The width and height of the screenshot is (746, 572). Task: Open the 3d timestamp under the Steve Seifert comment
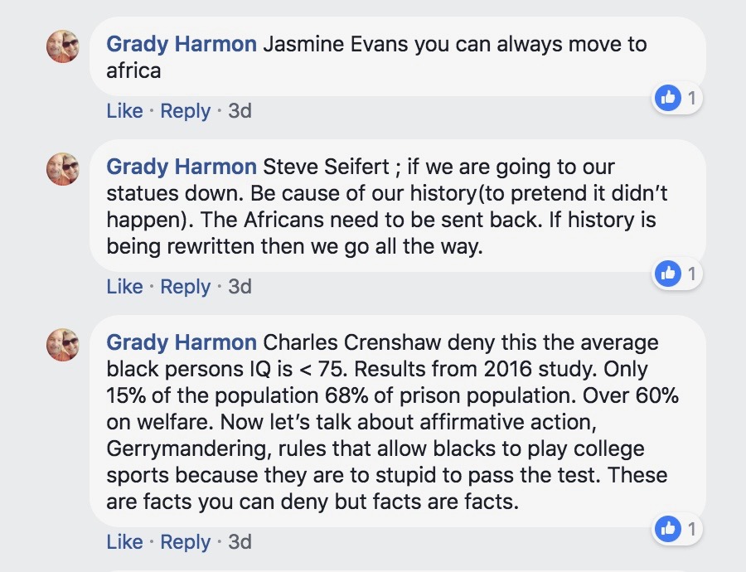pyautogui.click(x=240, y=286)
